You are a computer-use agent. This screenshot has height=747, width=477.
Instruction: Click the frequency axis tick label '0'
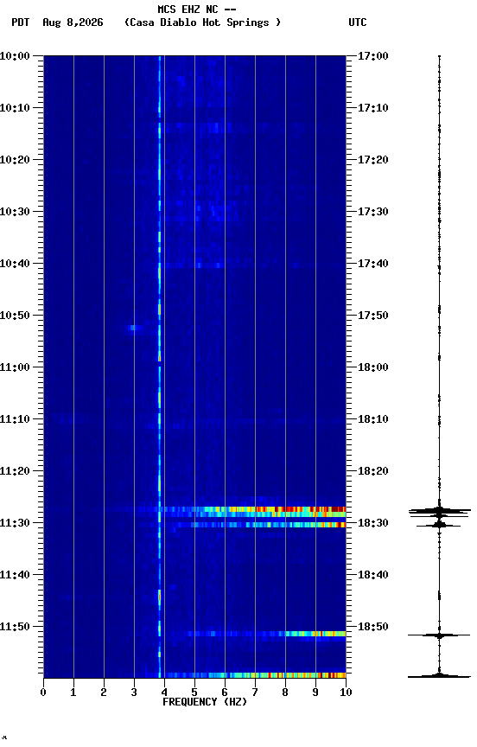(43, 693)
